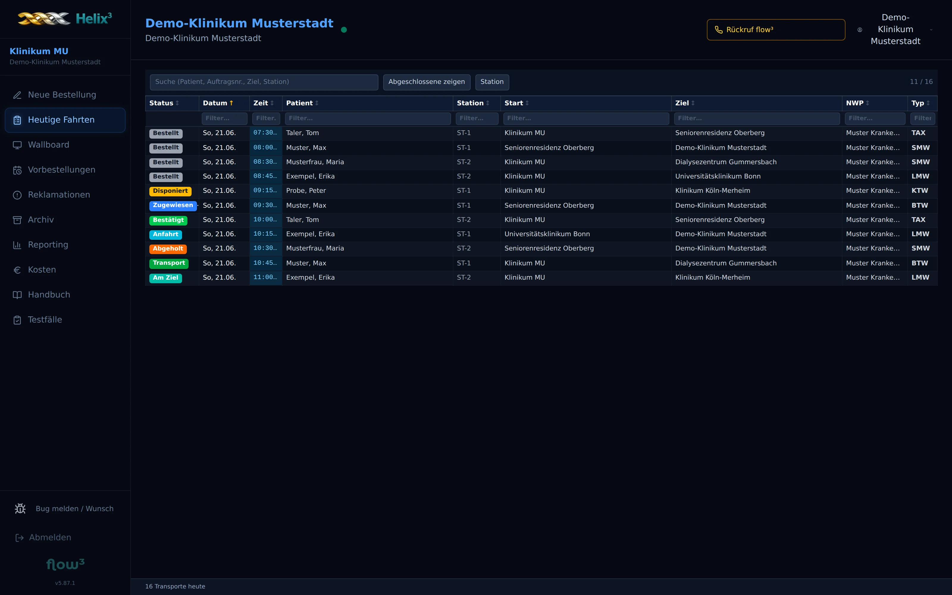The height and width of the screenshot is (595, 952).
Task: Open the Demo-Klinikum account dropdown chevron
Action: [931, 29]
